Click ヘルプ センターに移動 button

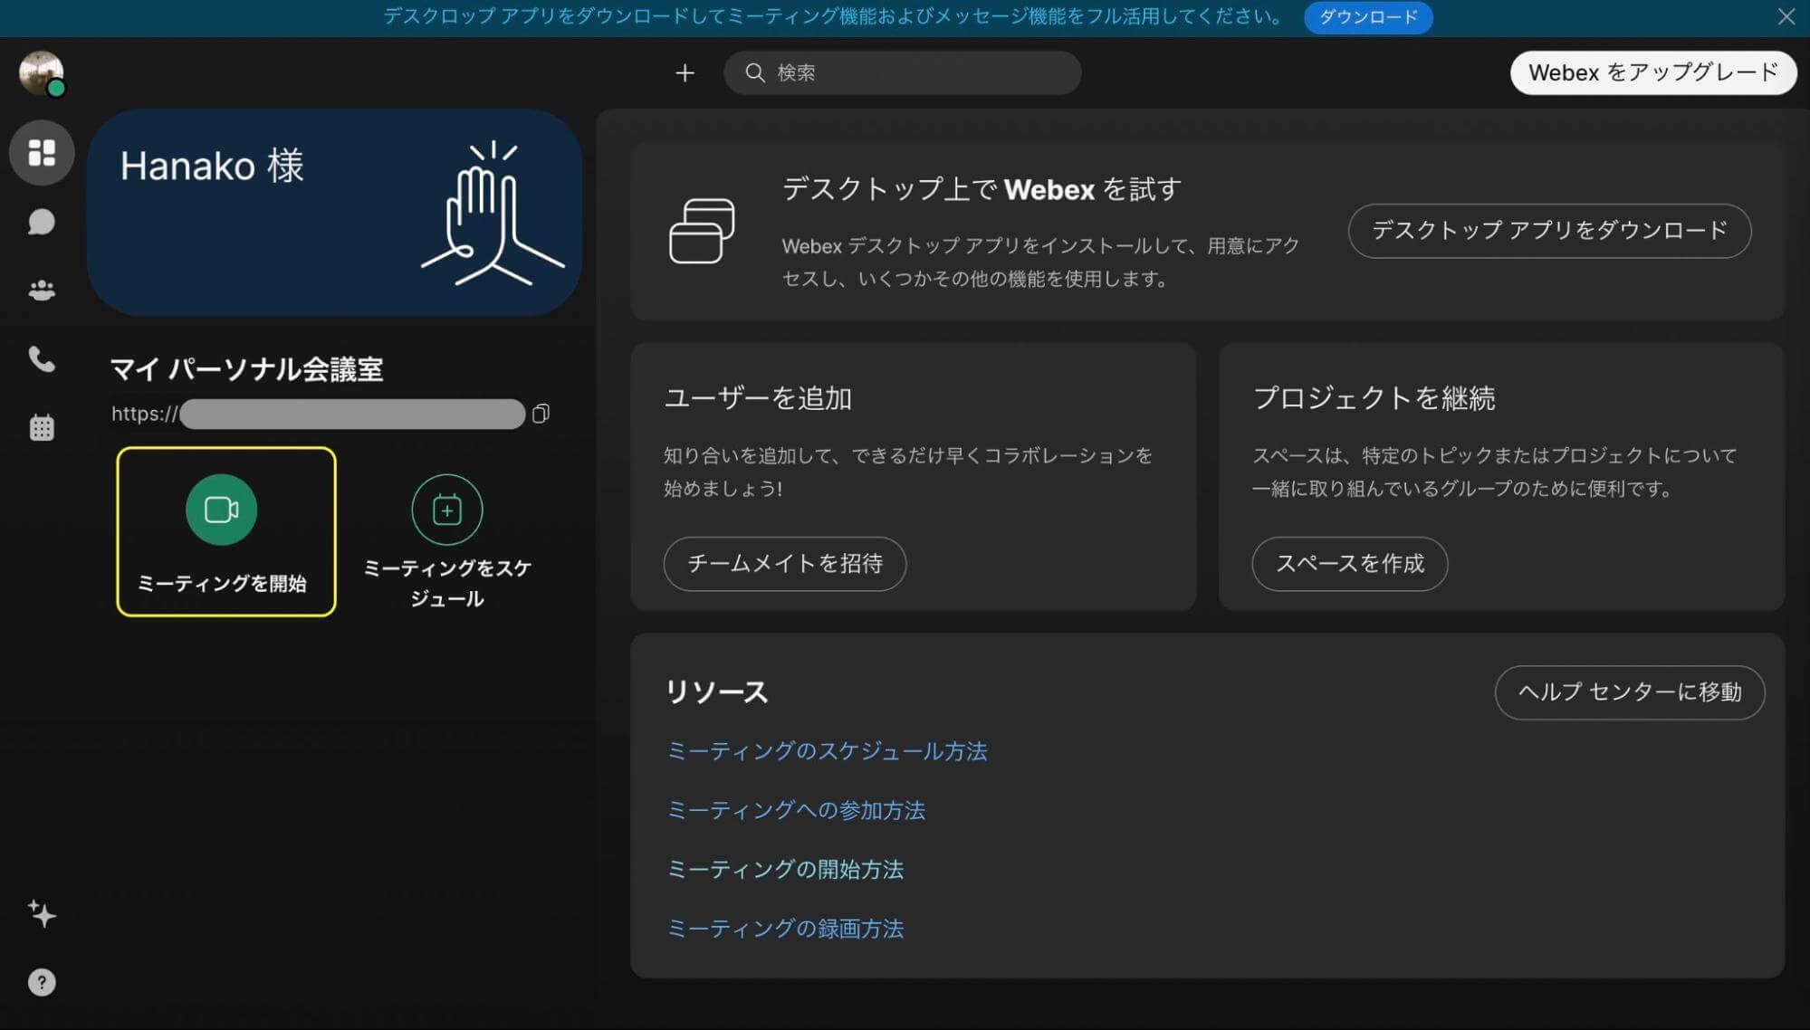tap(1630, 692)
